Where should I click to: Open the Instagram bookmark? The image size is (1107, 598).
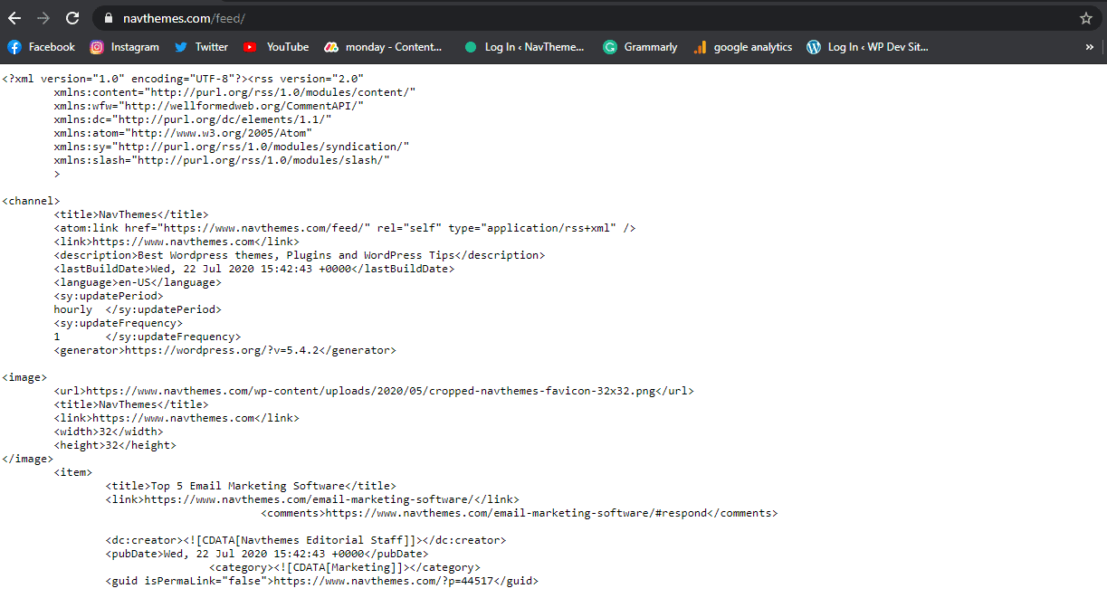coord(124,47)
